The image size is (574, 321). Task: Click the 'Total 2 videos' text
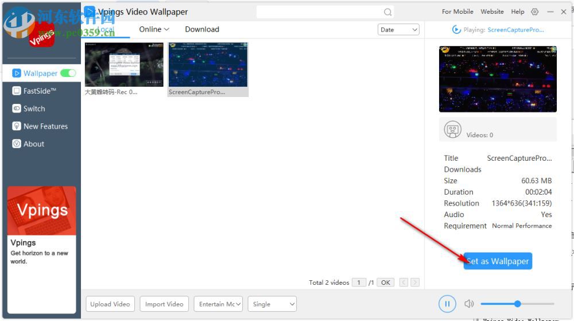329,282
